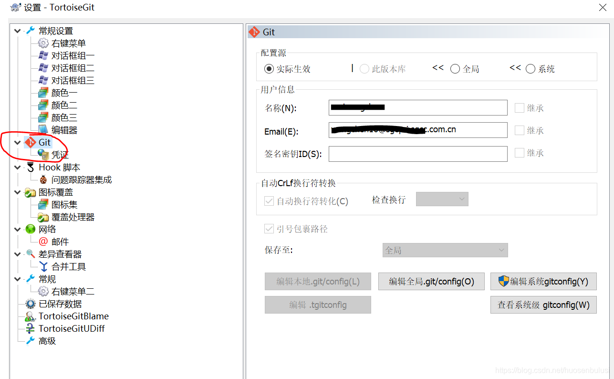
Task: Click 编辑全局.git/config(O) button
Action: point(431,282)
